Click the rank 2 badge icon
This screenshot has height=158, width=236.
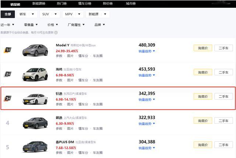[7, 74]
